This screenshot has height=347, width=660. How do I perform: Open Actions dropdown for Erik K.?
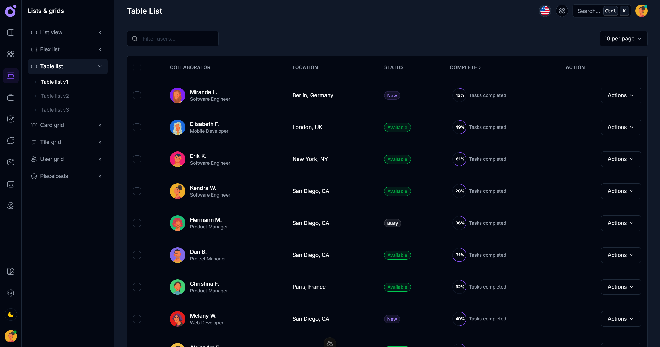click(x=621, y=159)
